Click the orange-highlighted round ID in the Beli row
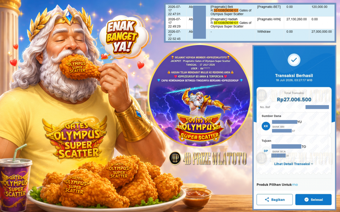 226,10
